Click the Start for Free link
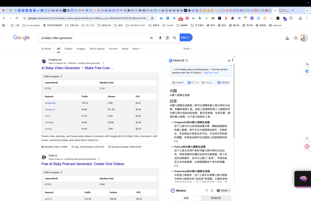311x201 pixels. (x=211, y=73)
